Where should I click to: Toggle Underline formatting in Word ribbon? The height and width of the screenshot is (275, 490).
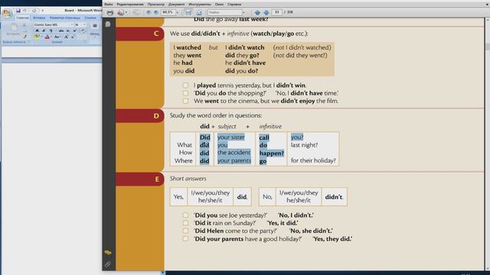point(51,31)
